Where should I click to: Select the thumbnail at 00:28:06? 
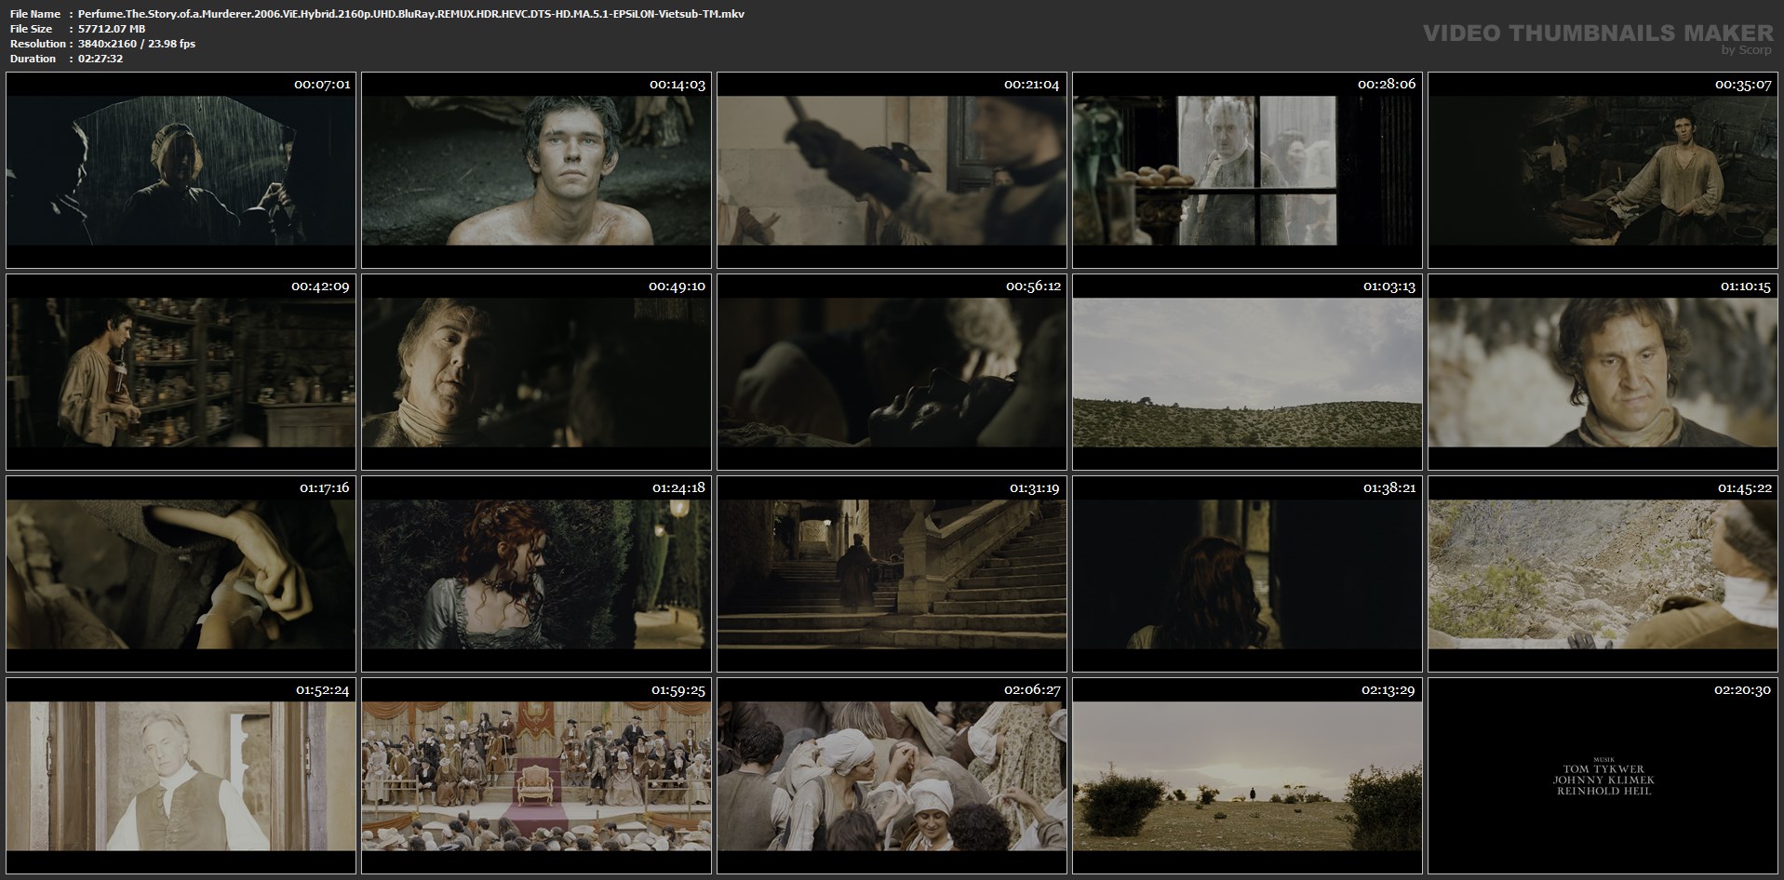coord(1247,171)
